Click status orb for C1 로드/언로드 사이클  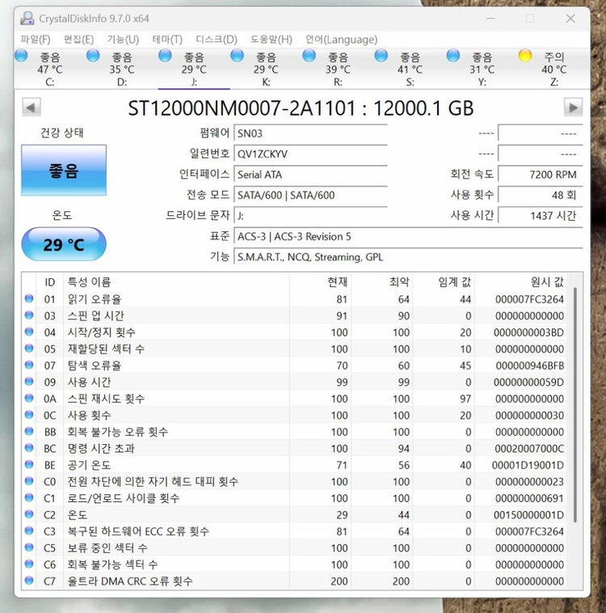[x=29, y=497]
